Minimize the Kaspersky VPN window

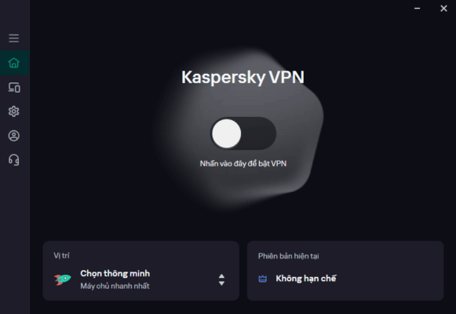click(418, 9)
